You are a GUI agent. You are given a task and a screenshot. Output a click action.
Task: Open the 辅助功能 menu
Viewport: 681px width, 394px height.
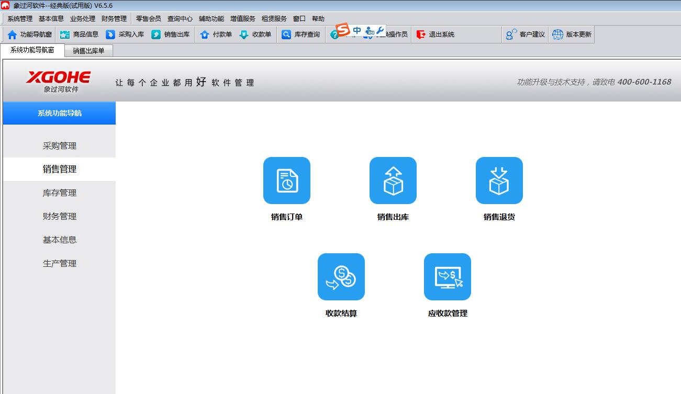coord(211,18)
